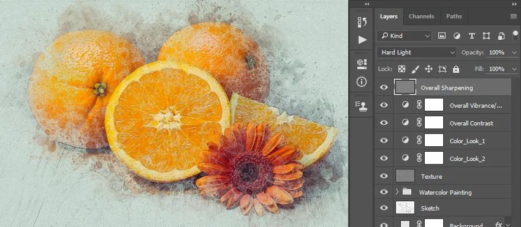Click link icon of Overall Contrast mask

[x=419, y=122]
